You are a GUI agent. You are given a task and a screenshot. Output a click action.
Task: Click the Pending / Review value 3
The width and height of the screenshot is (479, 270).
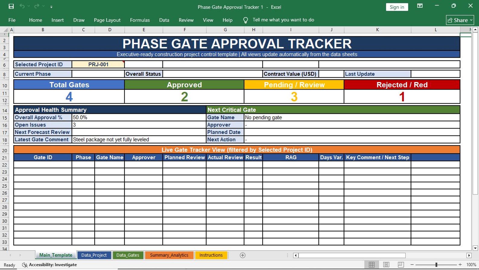coord(294,97)
